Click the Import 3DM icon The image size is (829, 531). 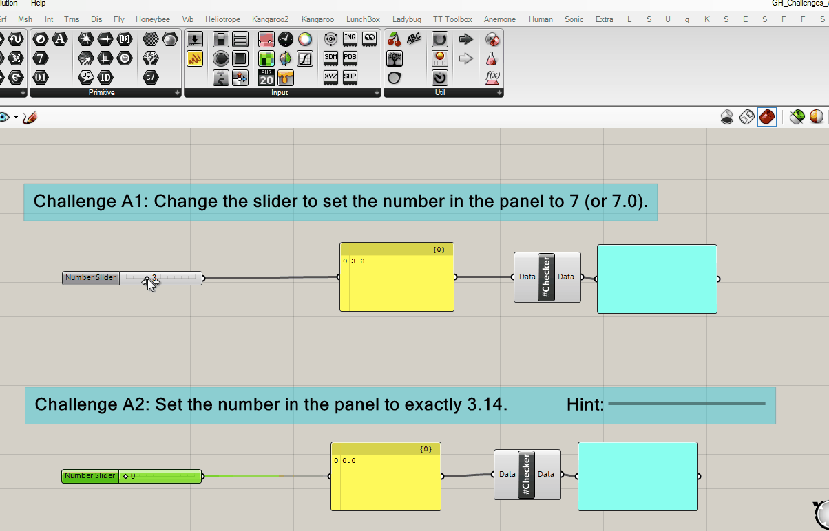point(330,58)
